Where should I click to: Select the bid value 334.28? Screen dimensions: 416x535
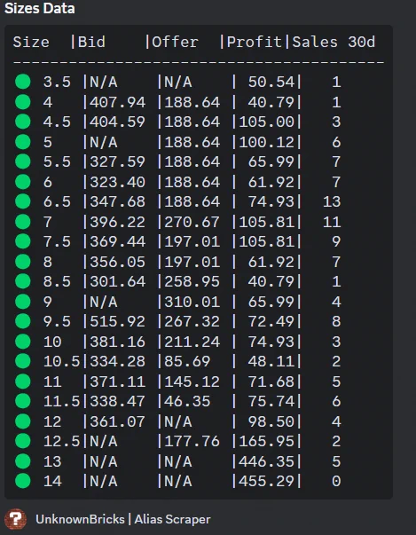(118, 362)
